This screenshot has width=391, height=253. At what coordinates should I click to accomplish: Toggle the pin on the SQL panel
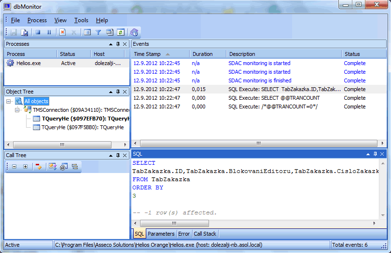tap(375, 154)
